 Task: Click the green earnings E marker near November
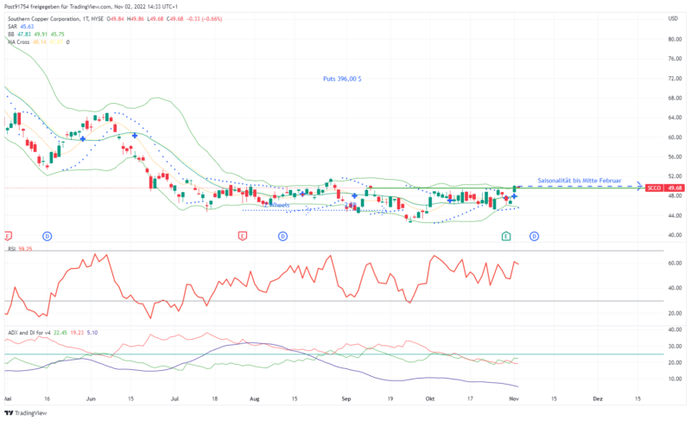tap(507, 235)
